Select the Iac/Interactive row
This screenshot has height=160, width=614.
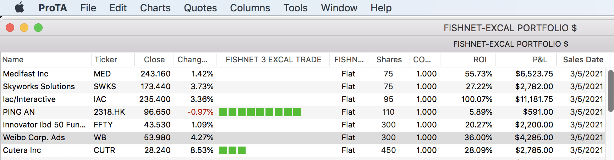(x=303, y=99)
